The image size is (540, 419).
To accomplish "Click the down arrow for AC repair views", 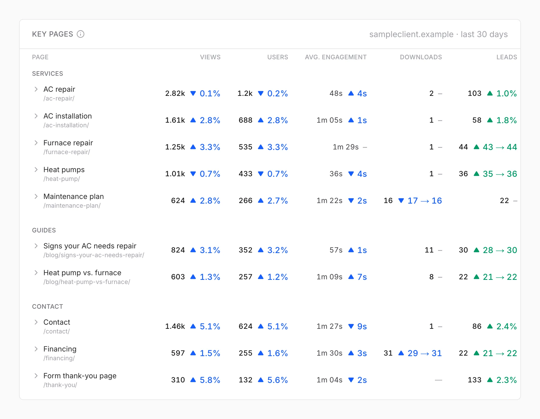I will click(x=193, y=93).
